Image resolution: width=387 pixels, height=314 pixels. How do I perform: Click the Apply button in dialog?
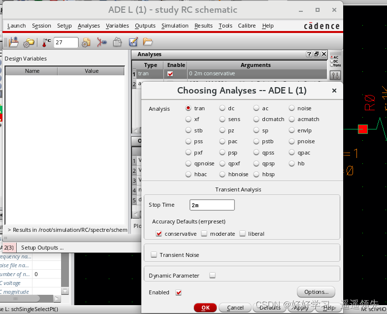[x=301, y=308]
